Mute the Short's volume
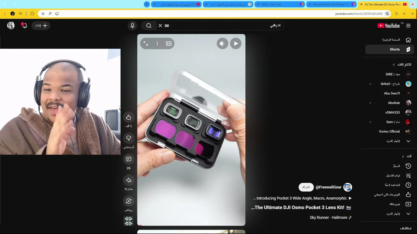Screen dimensions: 417x234 coord(223,44)
